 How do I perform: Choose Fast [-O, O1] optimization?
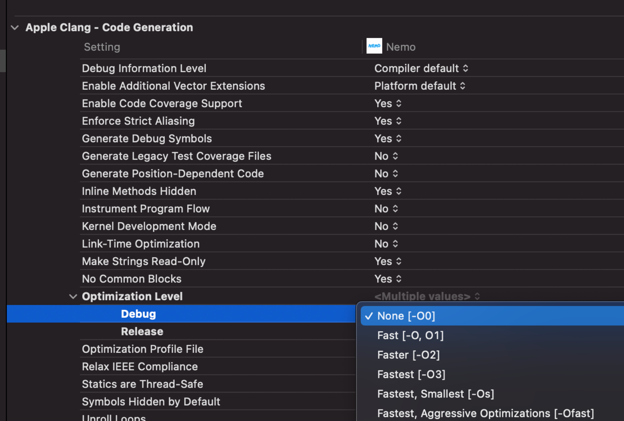point(410,336)
